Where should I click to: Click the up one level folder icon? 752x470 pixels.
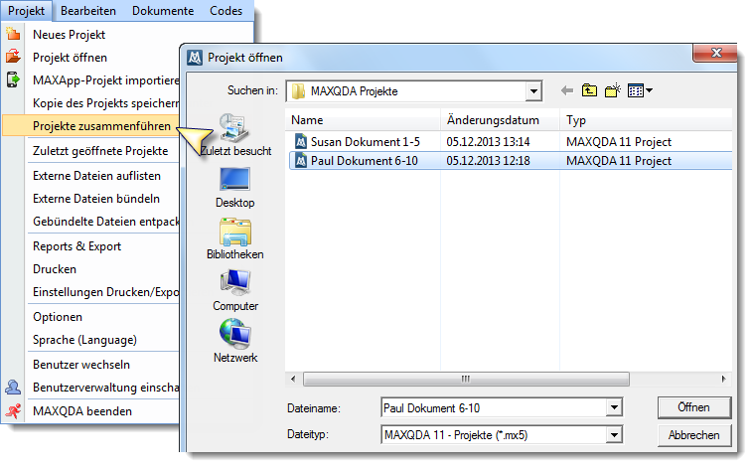590,90
